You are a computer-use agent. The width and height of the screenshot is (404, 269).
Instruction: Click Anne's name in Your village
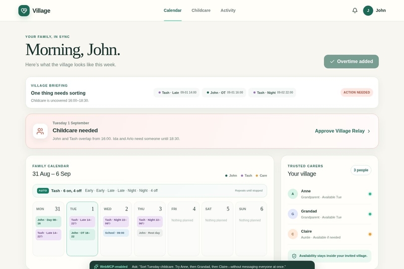click(306, 191)
